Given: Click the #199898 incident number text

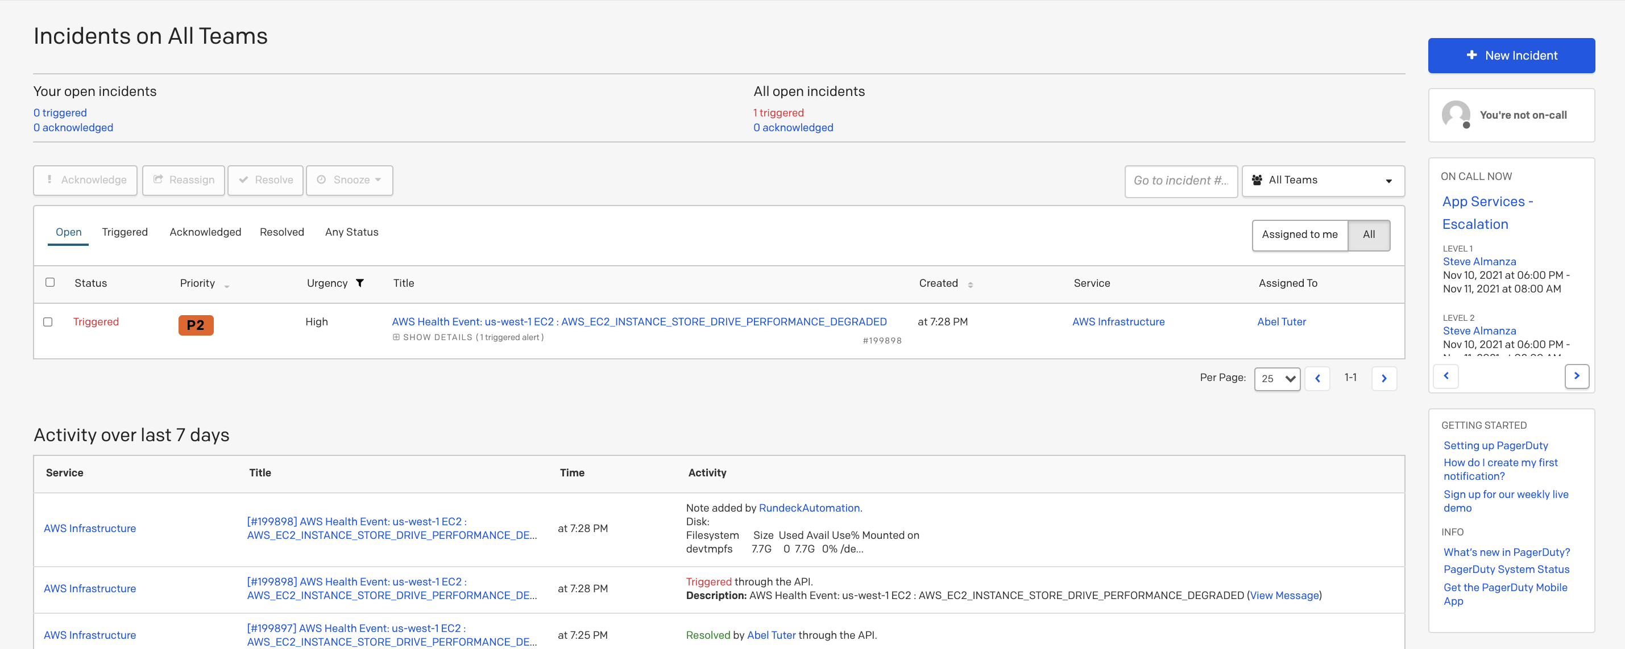Looking at the screenshot, I should (882, 341).
